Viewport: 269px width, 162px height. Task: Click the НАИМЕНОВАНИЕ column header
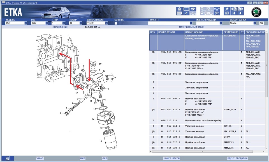[203, 32]
